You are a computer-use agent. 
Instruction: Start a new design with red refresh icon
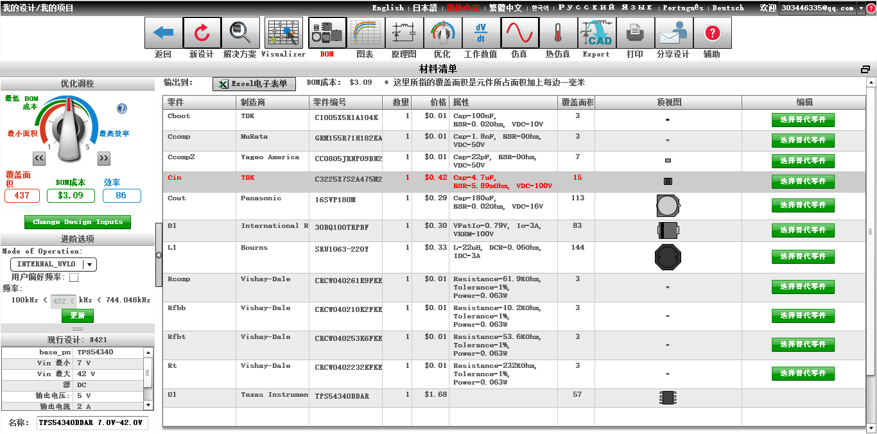click(202, 33)
